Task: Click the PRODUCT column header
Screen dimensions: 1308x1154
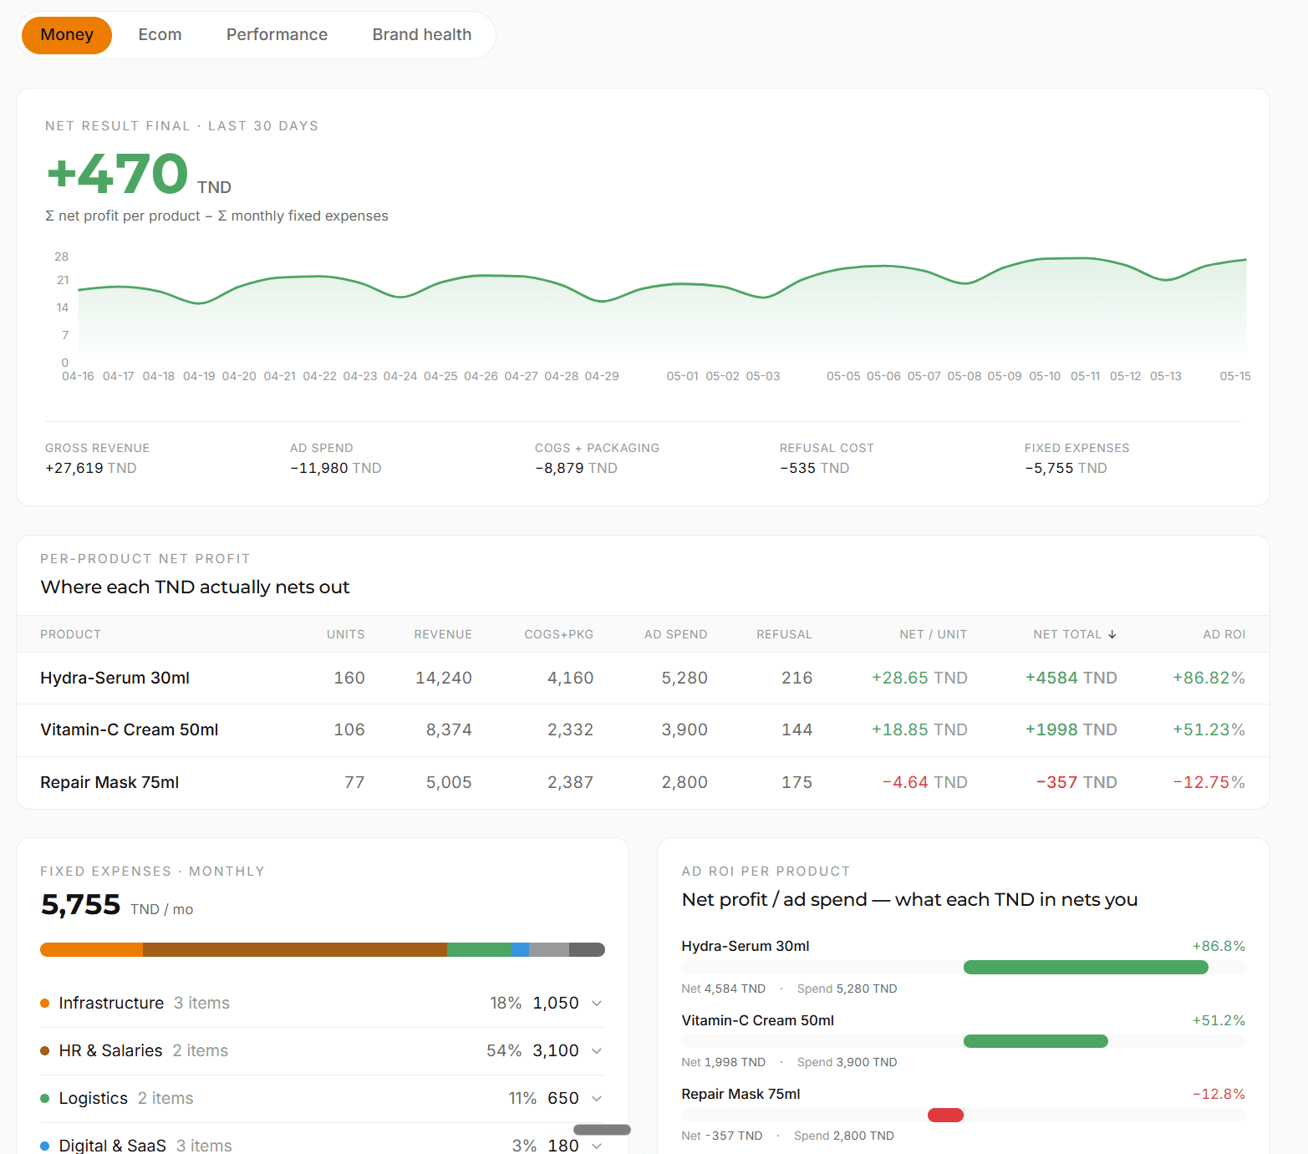Action: pos(70,634)
